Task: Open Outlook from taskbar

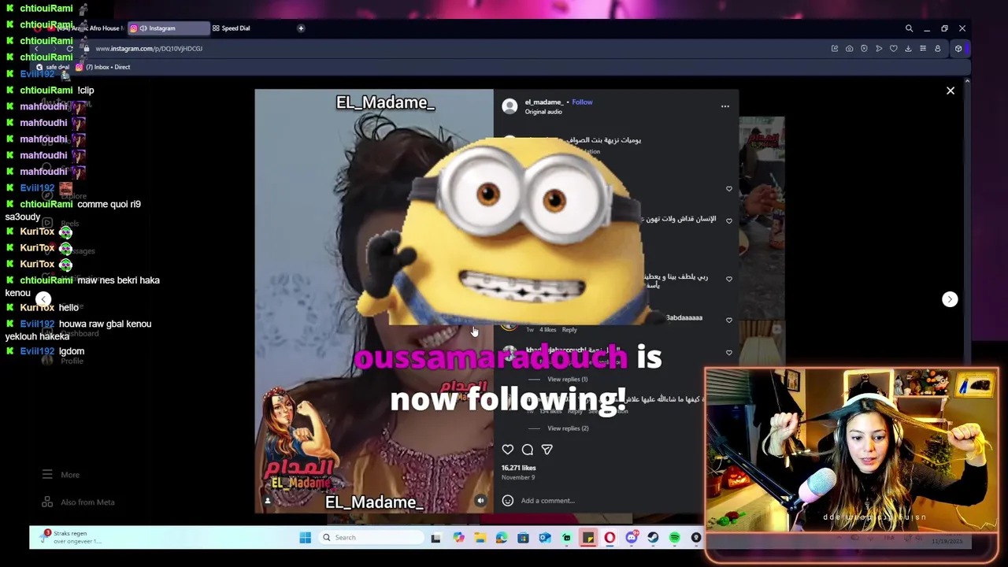Action: tap(545, 538)
